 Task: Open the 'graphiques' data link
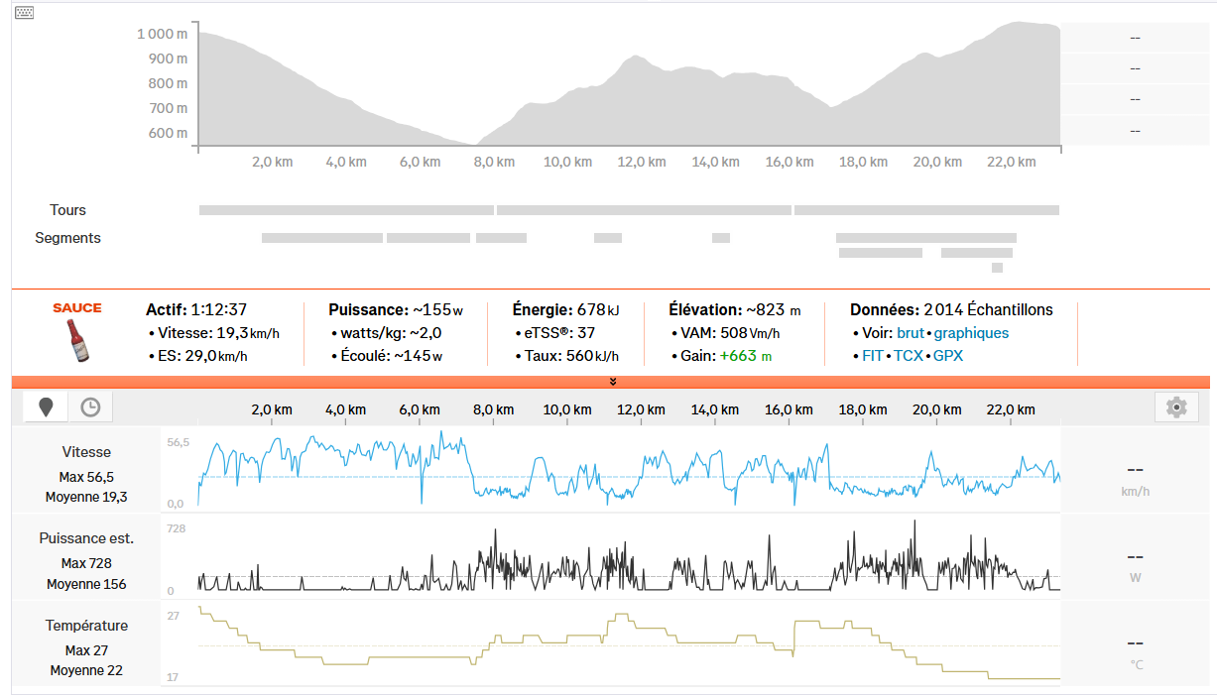click(971, 333)
